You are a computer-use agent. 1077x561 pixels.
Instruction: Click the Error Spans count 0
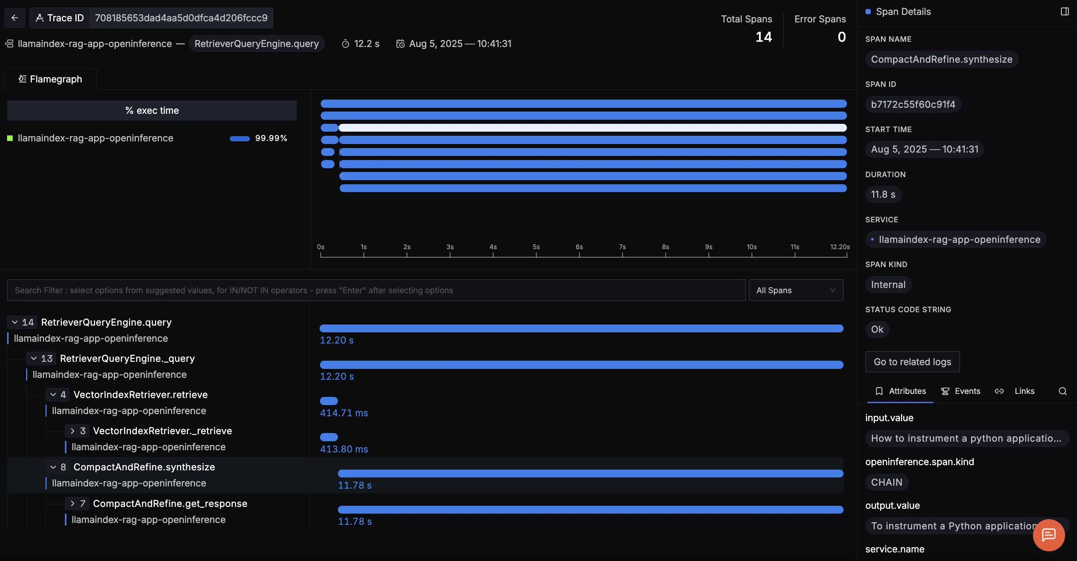(842, 37)
